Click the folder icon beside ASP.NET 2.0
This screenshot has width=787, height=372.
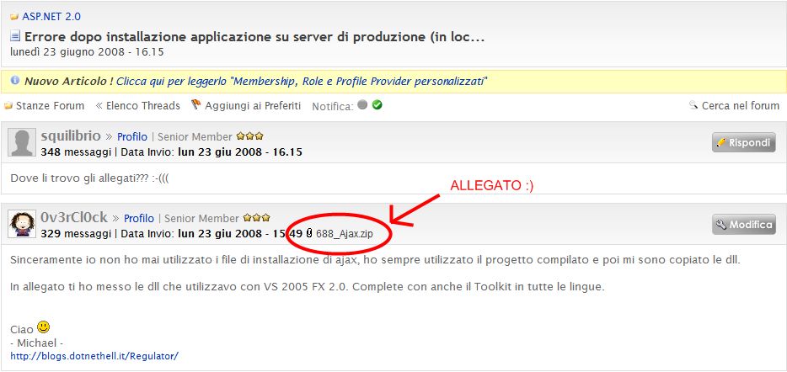click(14, 17)
